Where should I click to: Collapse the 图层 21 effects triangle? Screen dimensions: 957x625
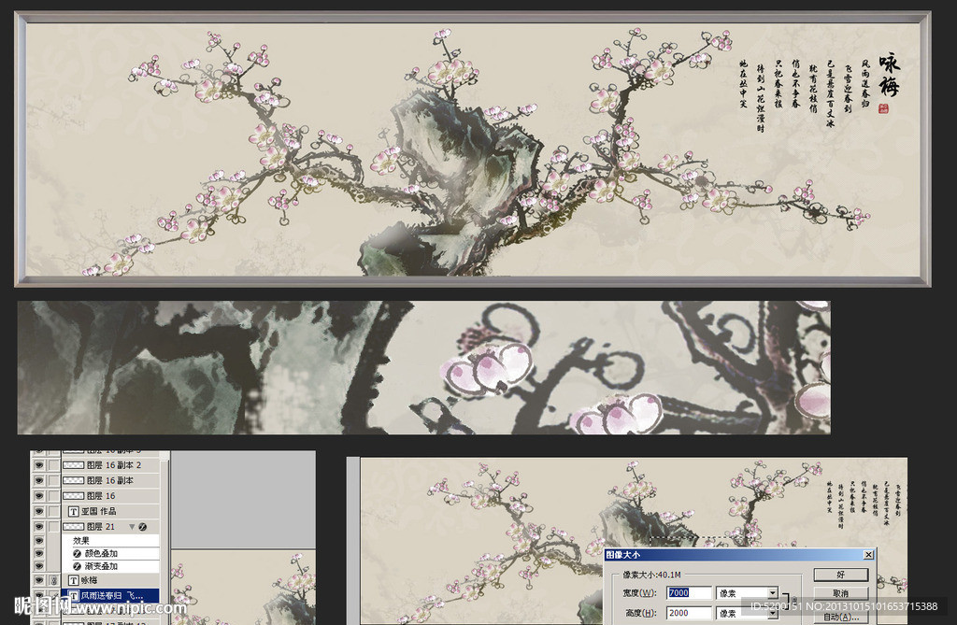(132, 527)
